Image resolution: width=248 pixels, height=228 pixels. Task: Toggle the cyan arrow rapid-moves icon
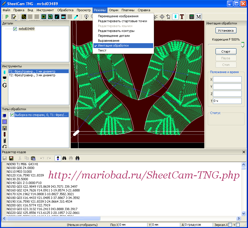57,17
